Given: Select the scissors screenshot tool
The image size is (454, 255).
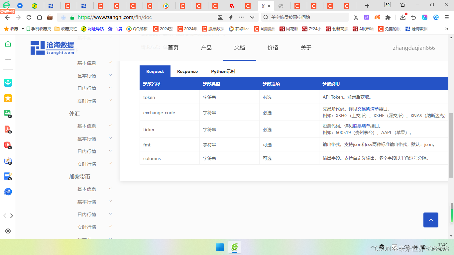Looking at the screenshot, I should tap(356, 17).
